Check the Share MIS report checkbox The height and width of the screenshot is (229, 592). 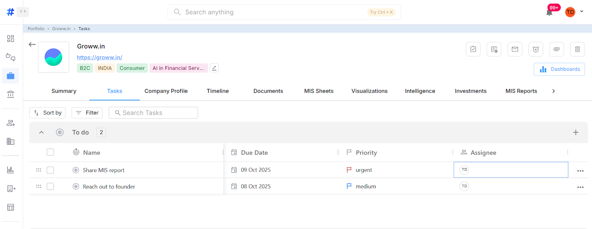point(50,170)
